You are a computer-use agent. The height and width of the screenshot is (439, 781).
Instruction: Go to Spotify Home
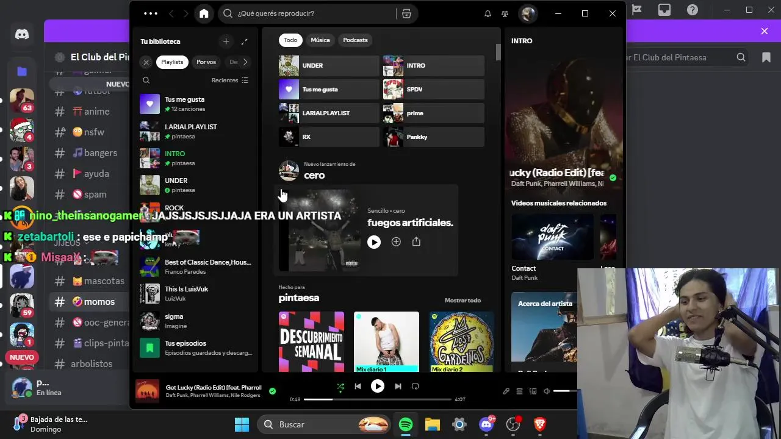pyautogui.click(x=204, y=13)
